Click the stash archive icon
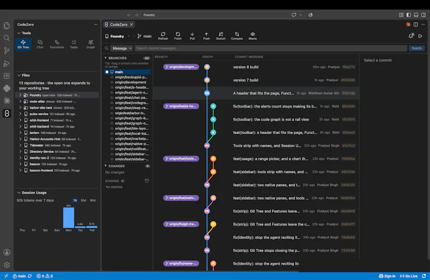The width and height of the screenshot is (430, 280). [147, 180]
